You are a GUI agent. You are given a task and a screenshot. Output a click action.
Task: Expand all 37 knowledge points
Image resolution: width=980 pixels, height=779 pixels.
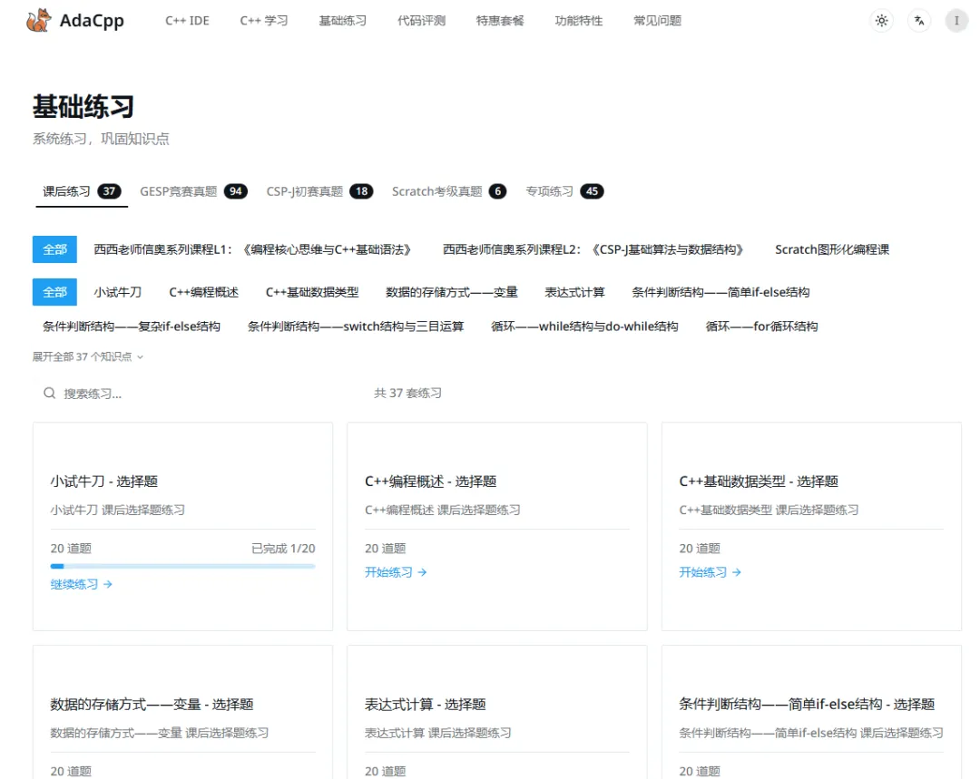tap(88, 356)
